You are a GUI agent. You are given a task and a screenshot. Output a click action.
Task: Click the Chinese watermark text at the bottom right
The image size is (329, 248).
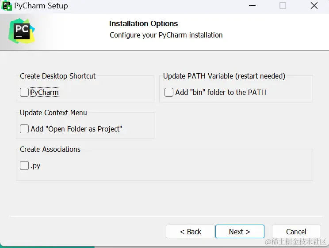point(295,242)
